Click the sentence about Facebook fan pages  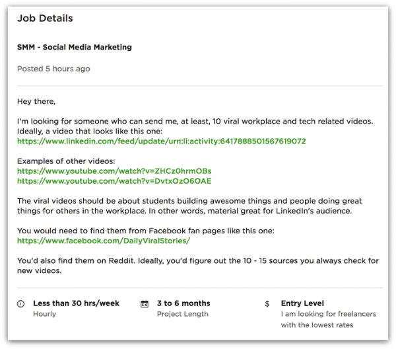coord(146,231)
